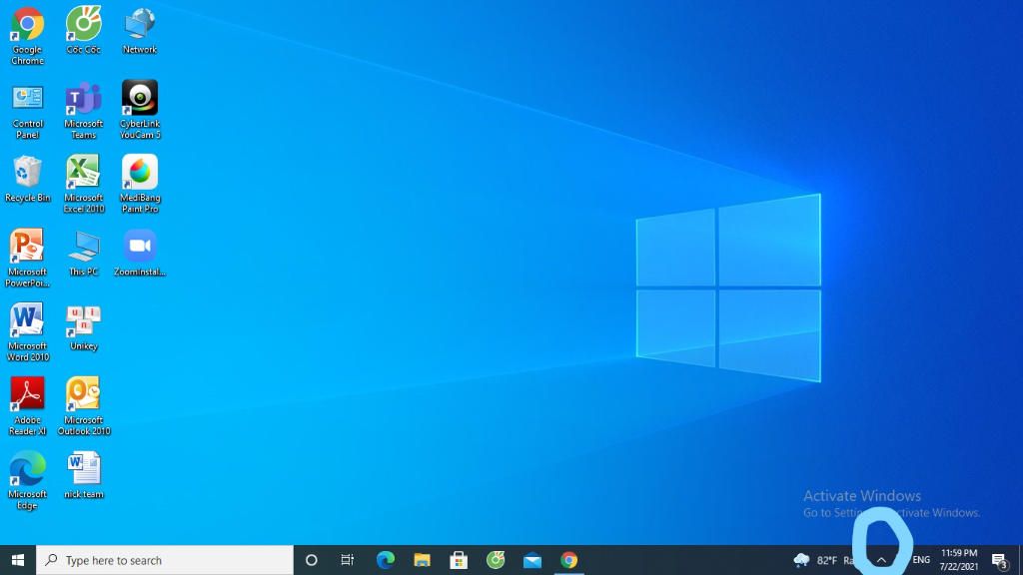
Task: Select the Network desktop icon
Action: (140, 31)
